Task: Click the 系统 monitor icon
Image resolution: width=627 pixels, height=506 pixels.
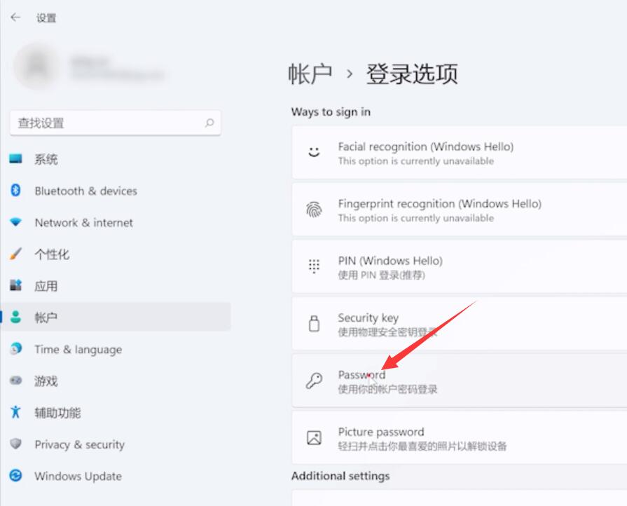Action: point(15,159)
